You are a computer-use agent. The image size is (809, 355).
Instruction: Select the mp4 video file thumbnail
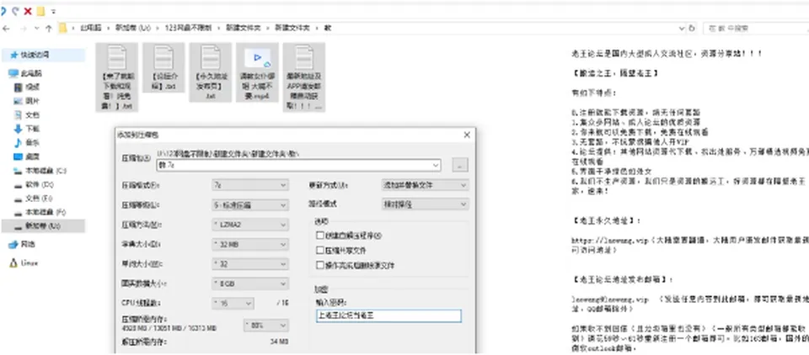(257, 72)
